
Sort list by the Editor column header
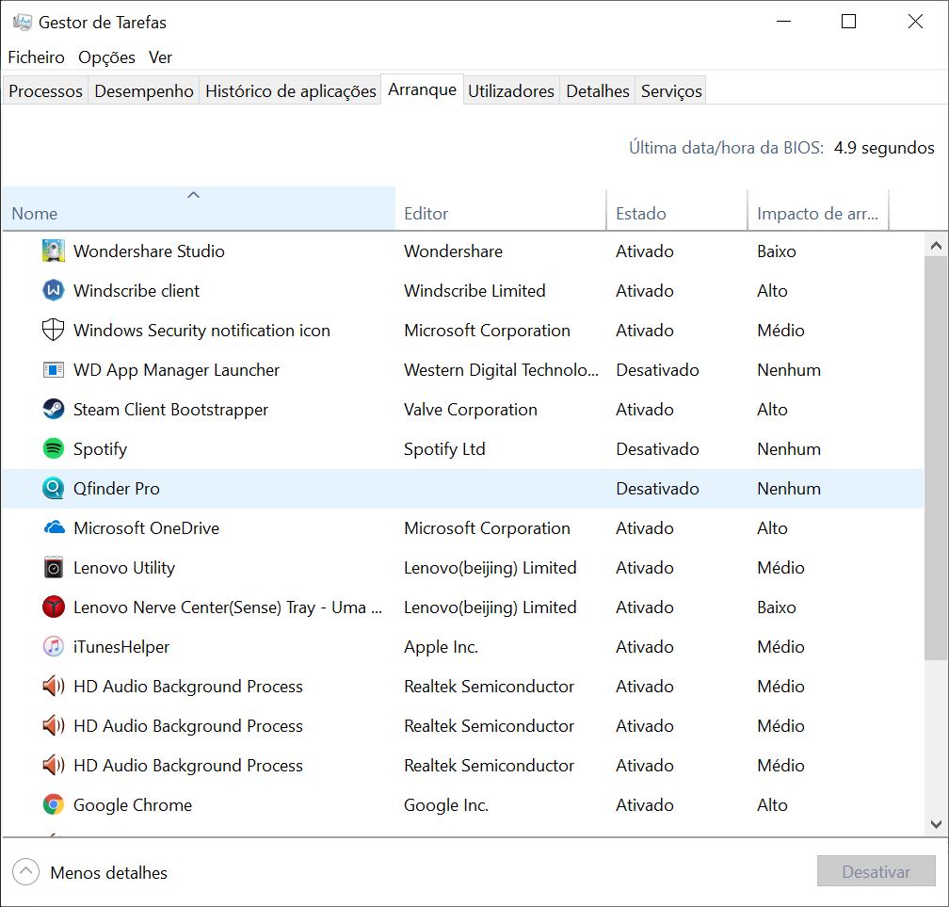point(501,208)
